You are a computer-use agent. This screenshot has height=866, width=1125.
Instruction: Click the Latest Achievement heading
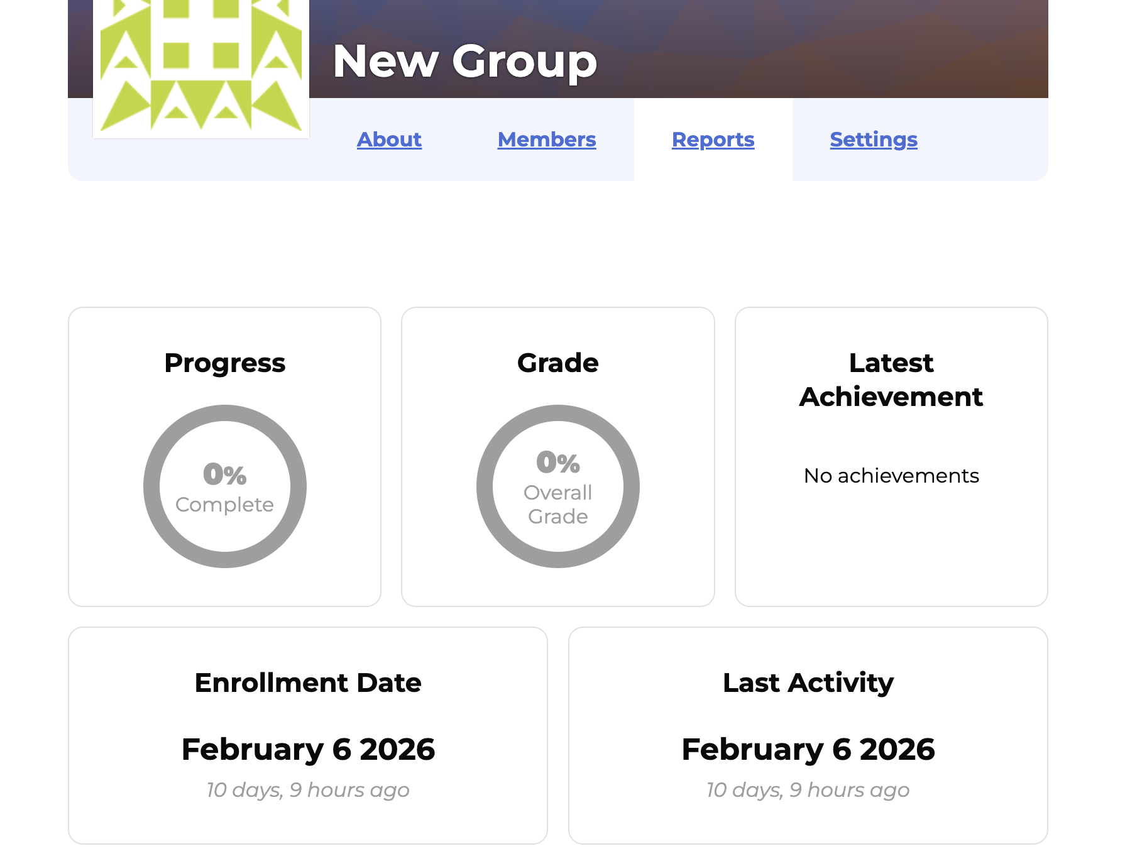coord(891,380)
